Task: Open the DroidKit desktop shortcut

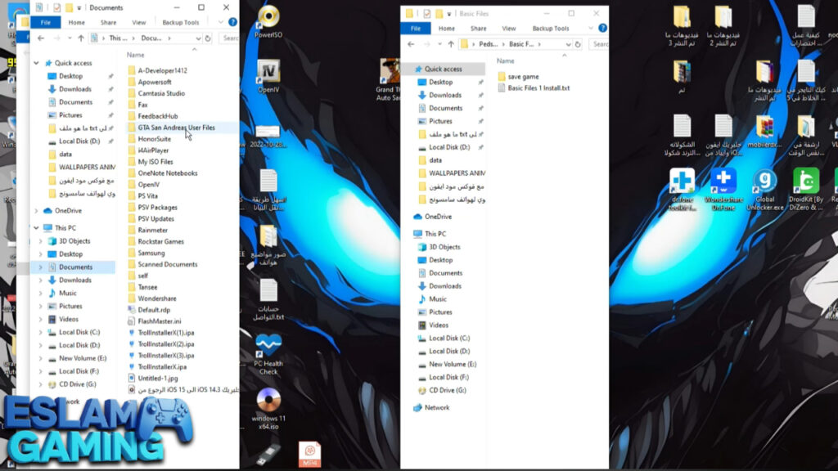Action: 805,182
